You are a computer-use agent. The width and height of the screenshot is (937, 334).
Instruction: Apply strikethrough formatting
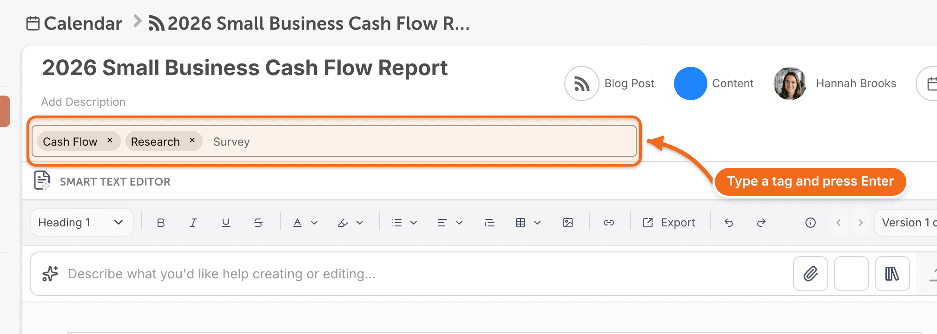pos(258,223)
